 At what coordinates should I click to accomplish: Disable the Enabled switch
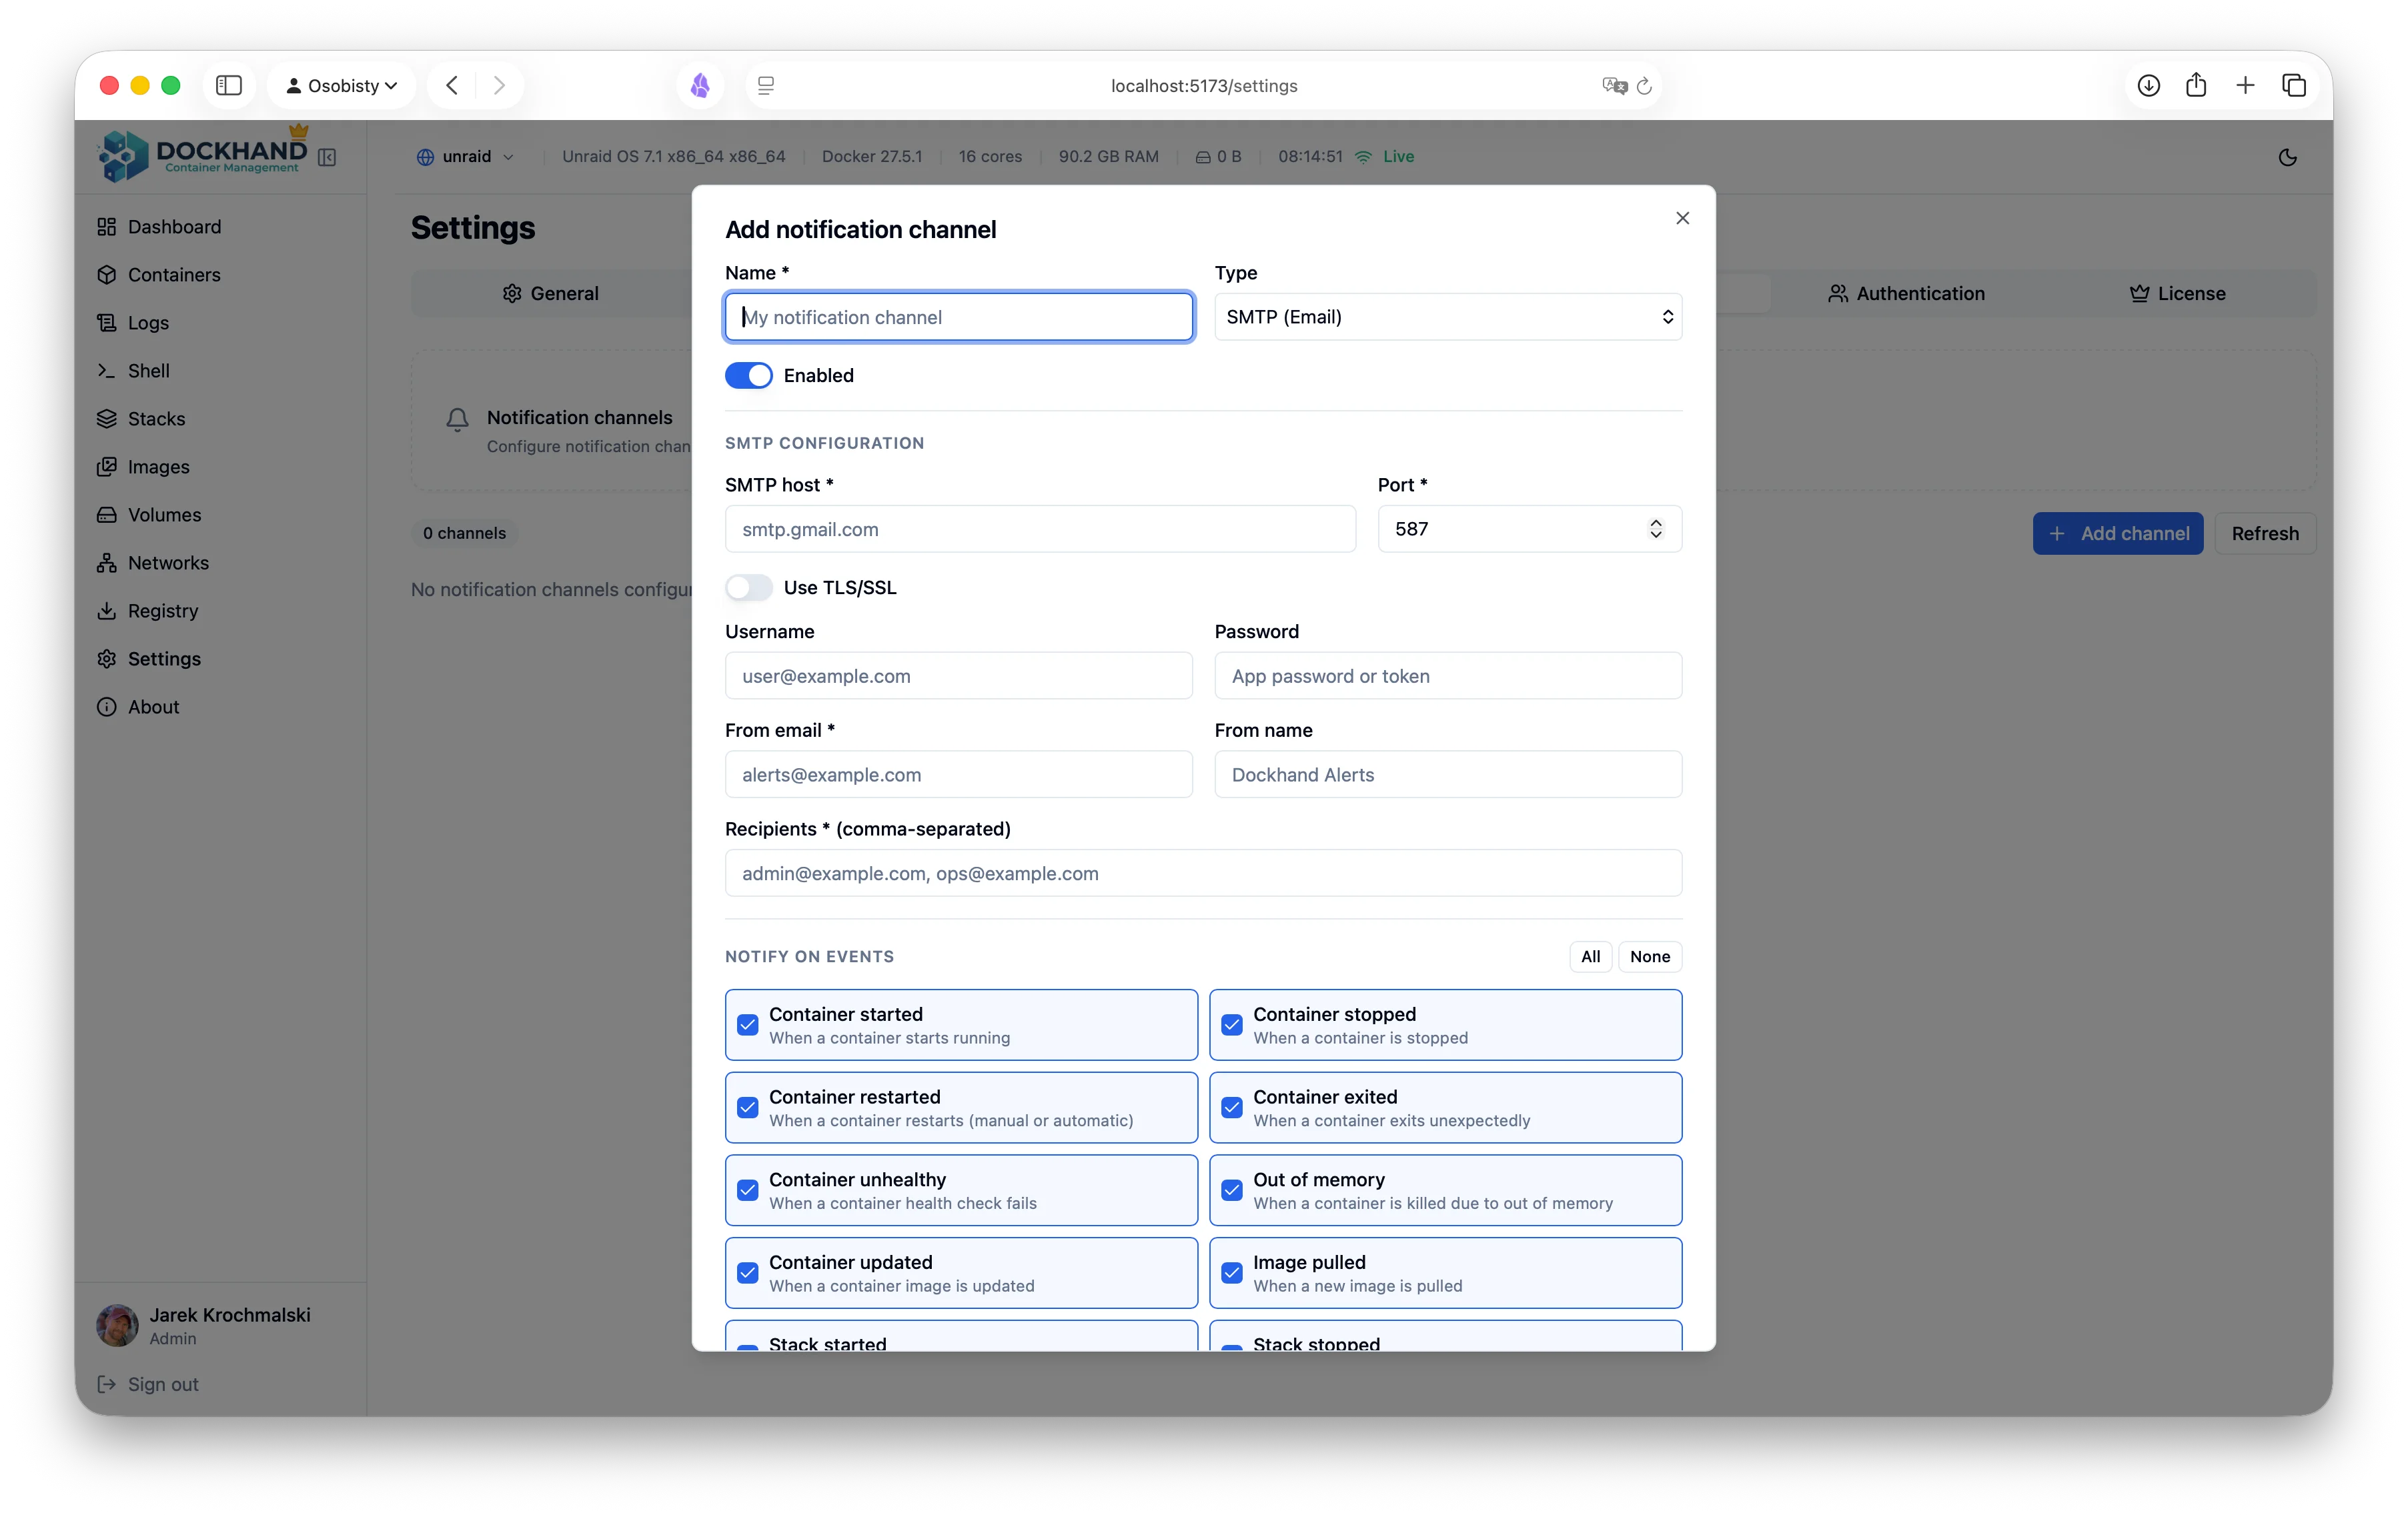(x=748, y=376)
